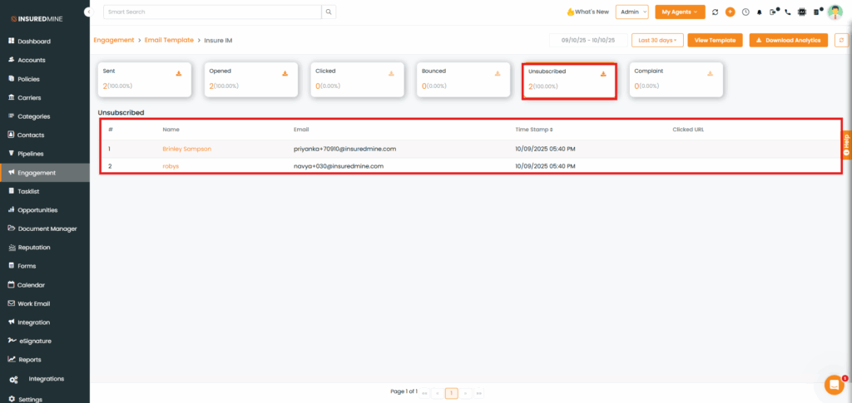Click the orange plus quick-add icon

click(x=730, y=12)
